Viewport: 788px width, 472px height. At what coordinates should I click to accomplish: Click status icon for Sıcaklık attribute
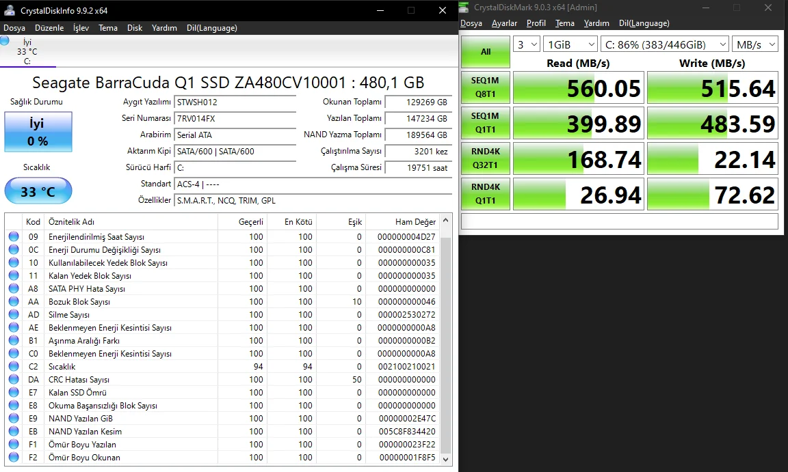[14, 367]
